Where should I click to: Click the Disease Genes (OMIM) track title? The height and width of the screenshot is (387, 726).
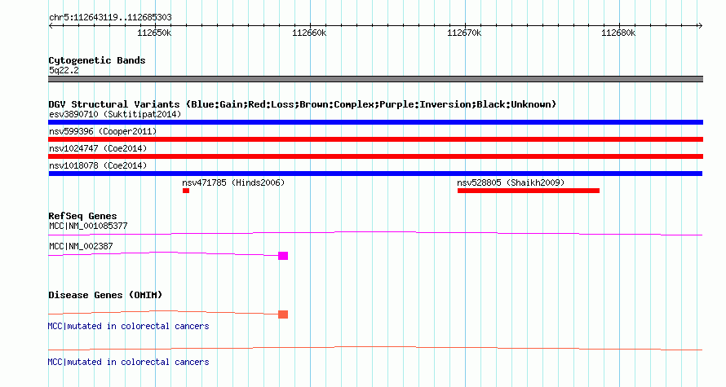(105, 295)
